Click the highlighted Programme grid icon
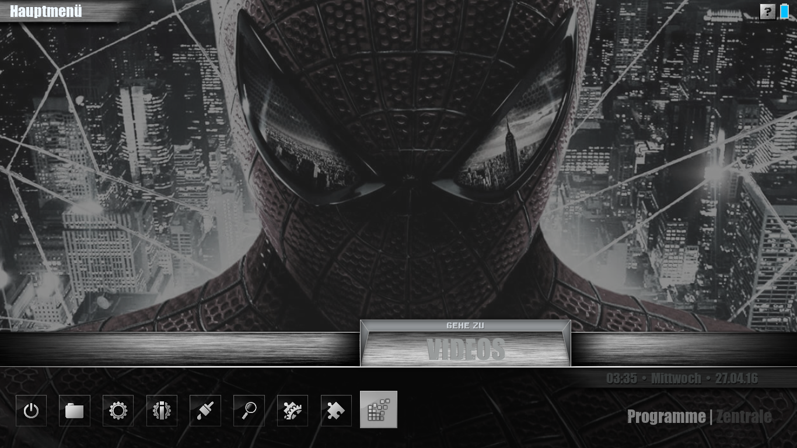797x448 pixels. click(379, 409)
